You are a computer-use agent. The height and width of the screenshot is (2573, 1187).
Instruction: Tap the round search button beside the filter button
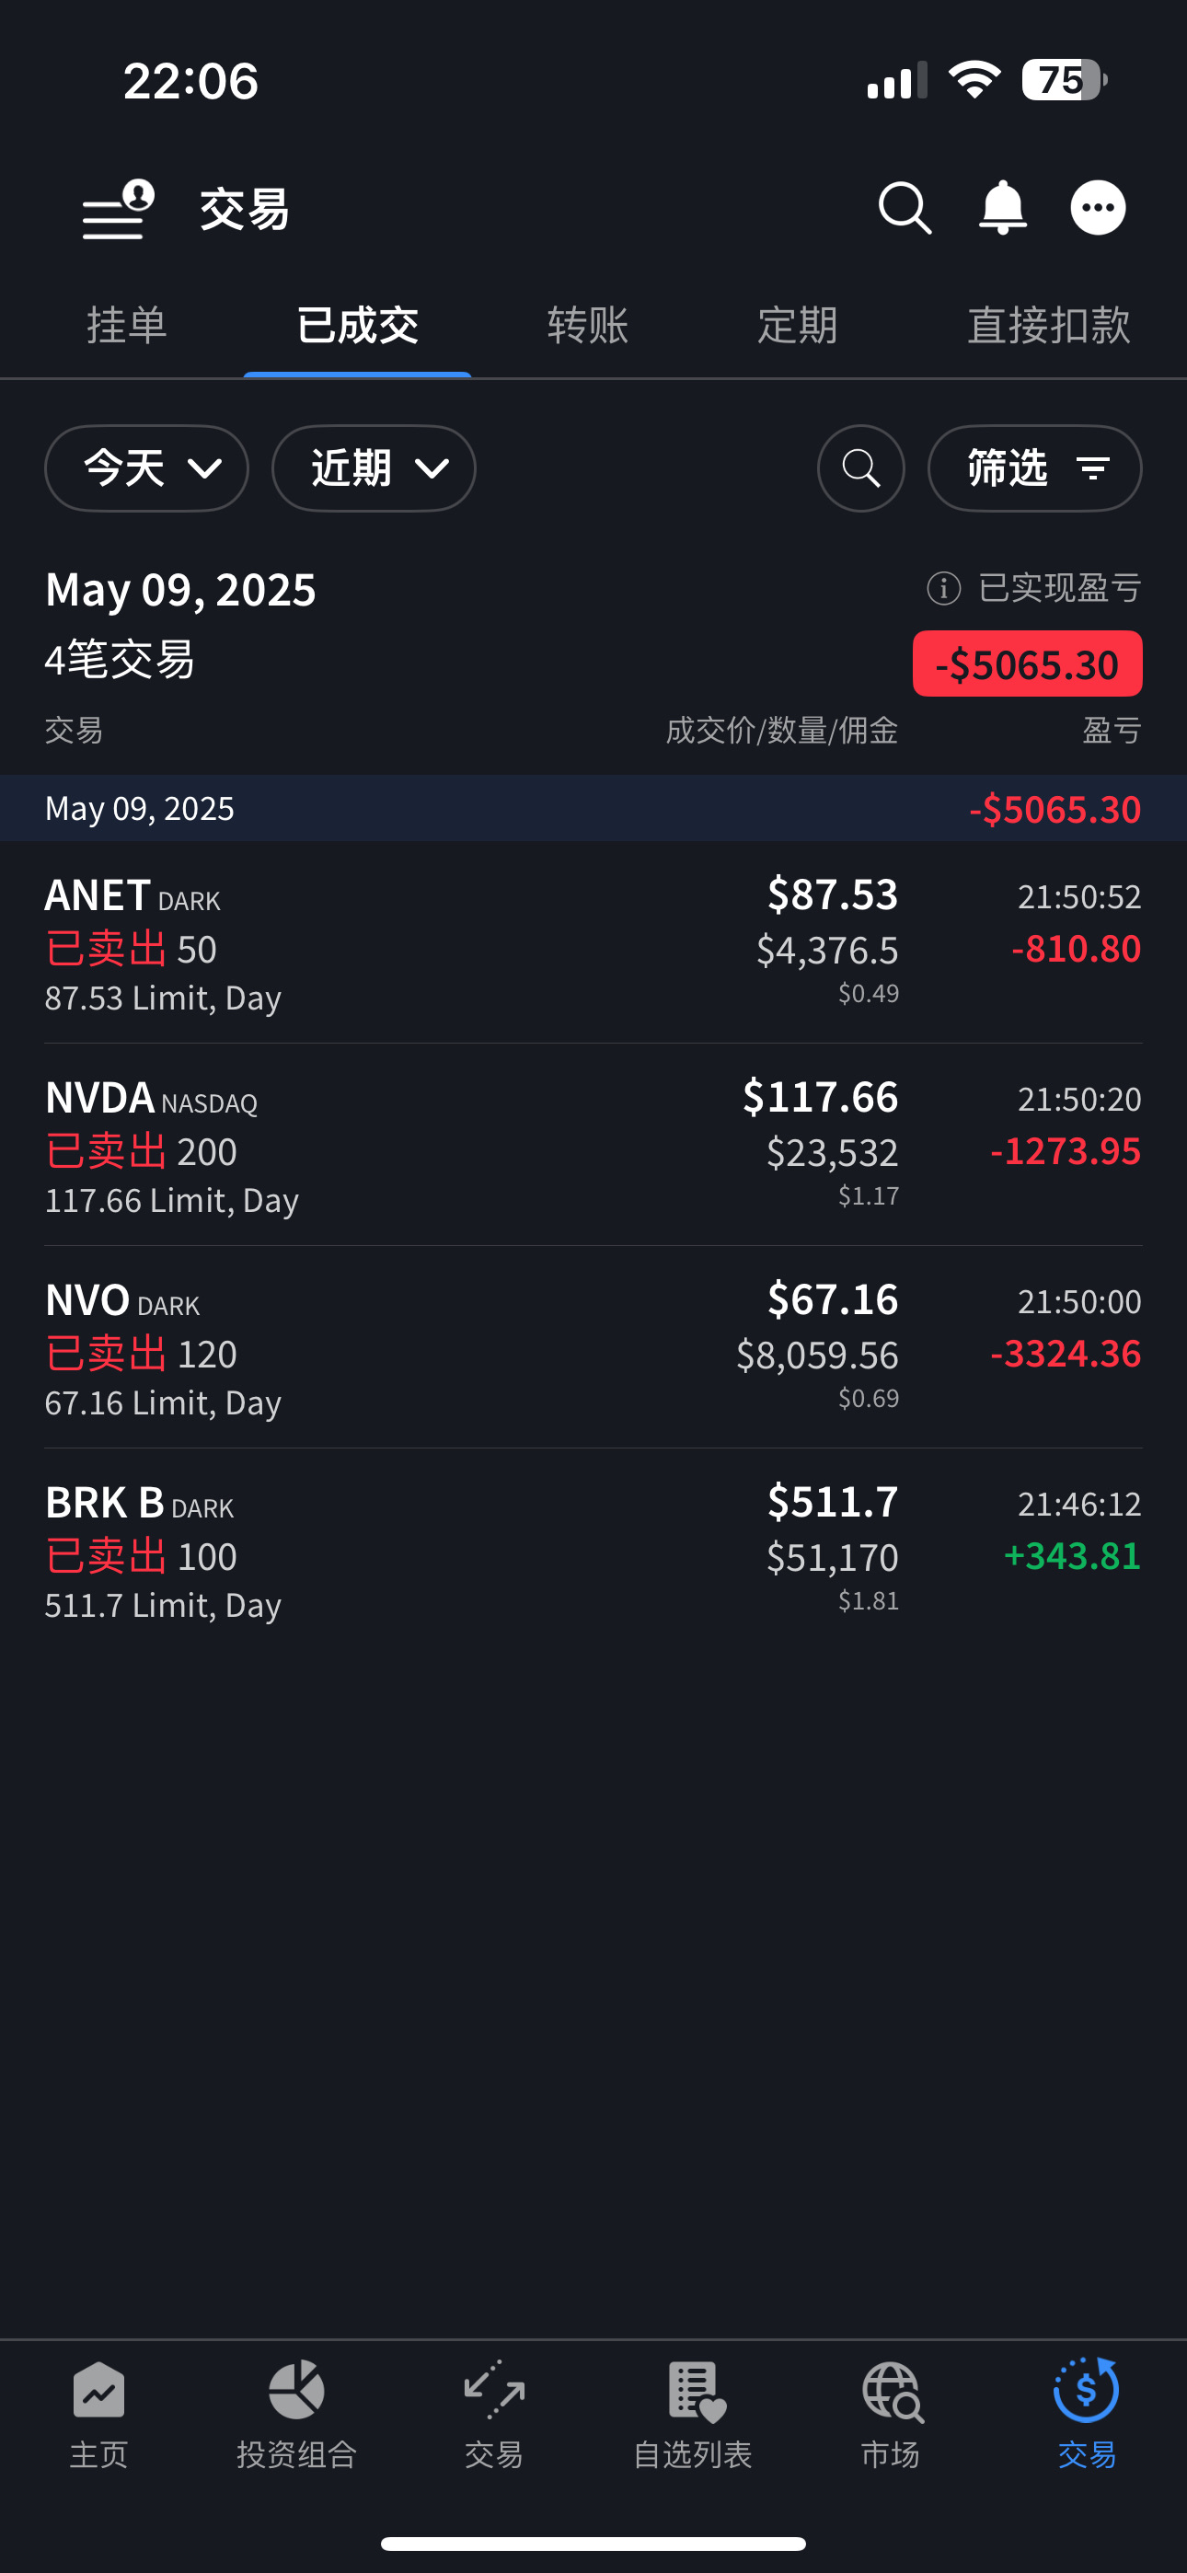pyautogui.click(x=860, y=468)
